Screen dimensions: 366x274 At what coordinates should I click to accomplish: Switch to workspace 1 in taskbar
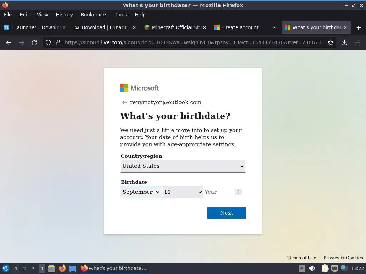16,269
